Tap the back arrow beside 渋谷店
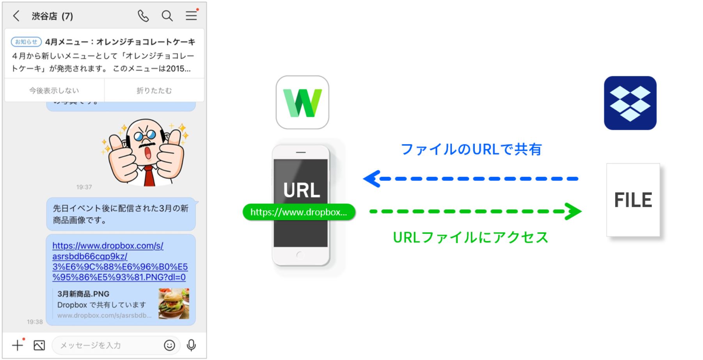This screenshot has height=360, width=703. pyautogui.click(x=16, y=16)
